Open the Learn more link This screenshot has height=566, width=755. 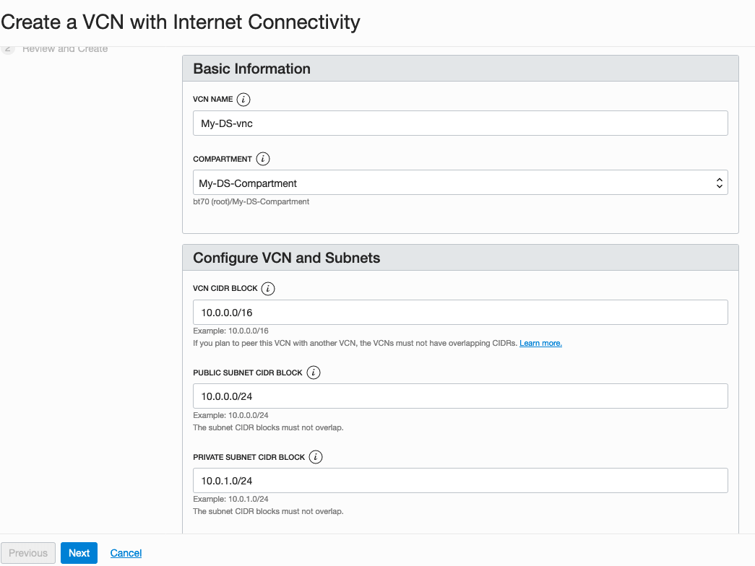[540, 344]
